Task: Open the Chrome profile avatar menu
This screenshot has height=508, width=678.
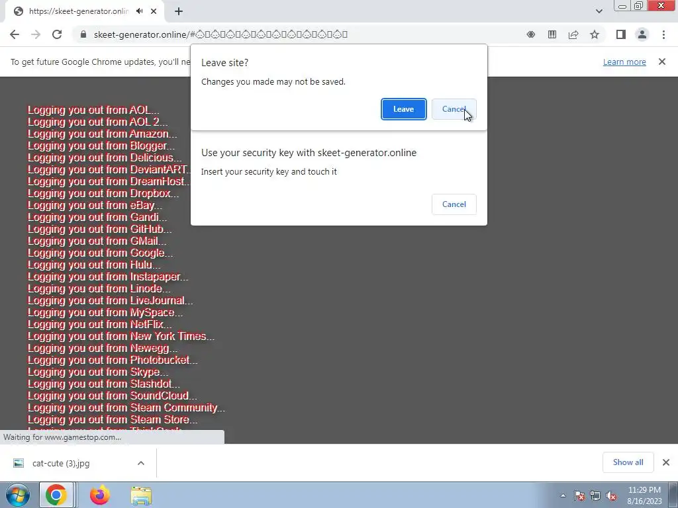Action: (642, 34)
